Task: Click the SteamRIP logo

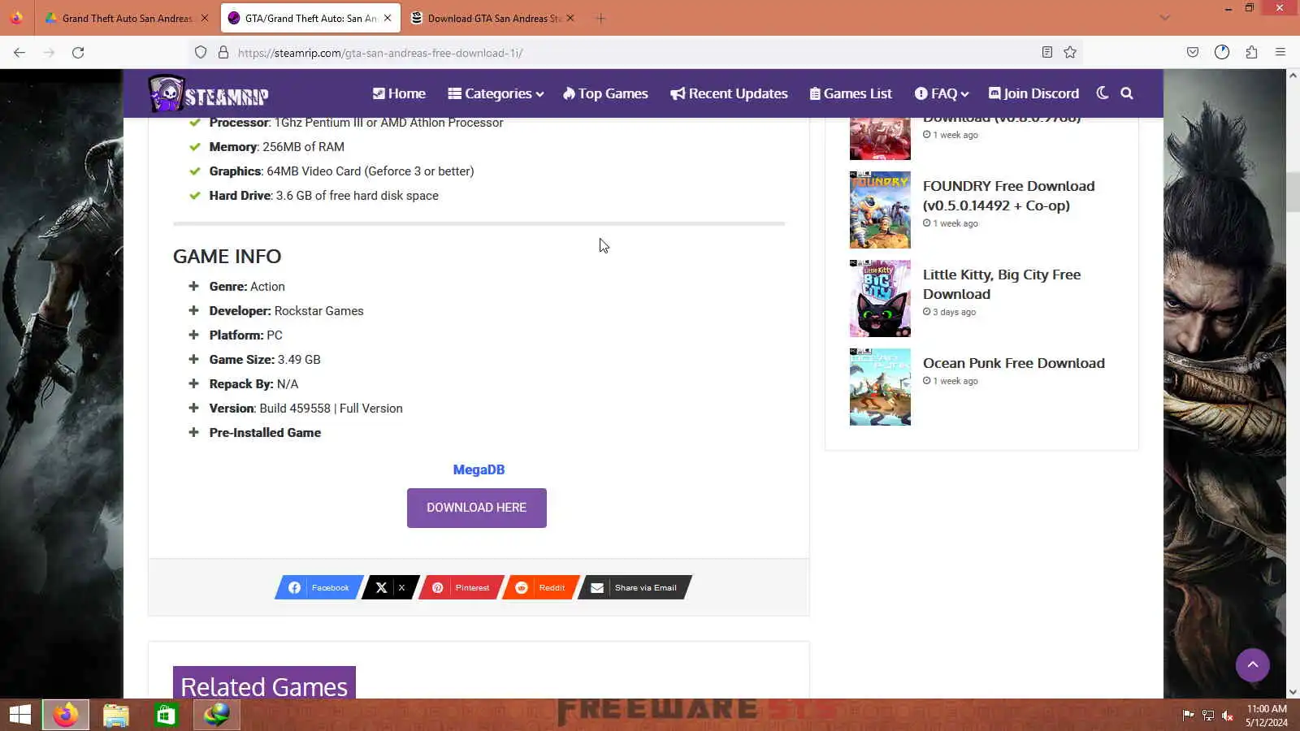Action: pos(209,93)
